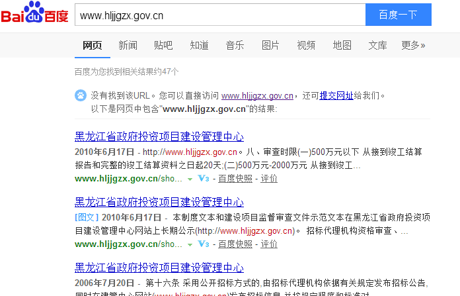Expand second result's green dropdown arrow
This screenshot has height=296, width=460.
pyautogui.click(x=190, y=244)
